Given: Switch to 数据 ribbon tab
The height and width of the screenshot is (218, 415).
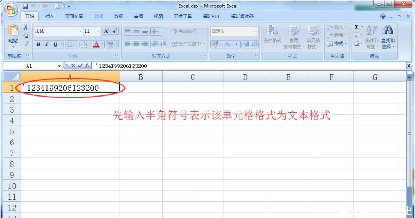Looking at the screenshot, I should [118, 16].
